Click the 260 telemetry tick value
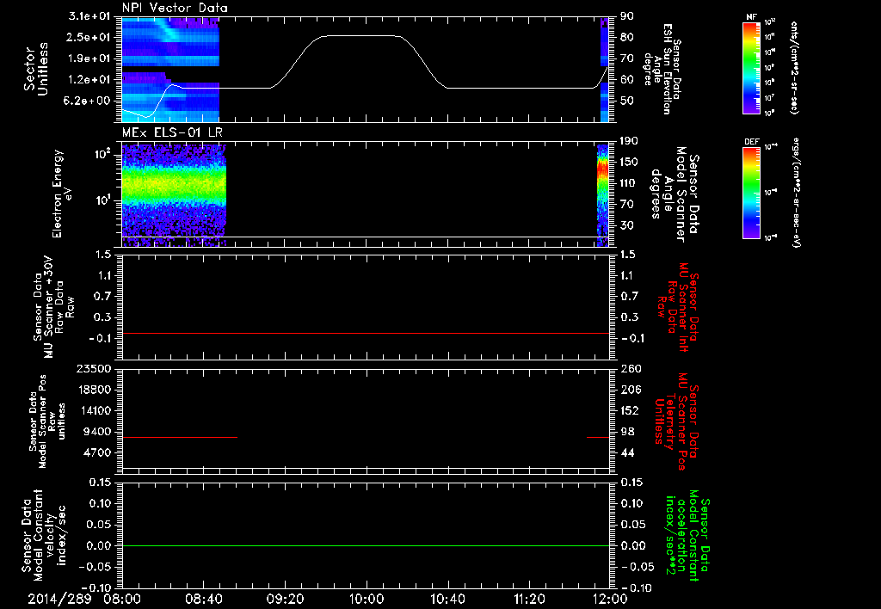Screen dimensions: 881x609 630,368
